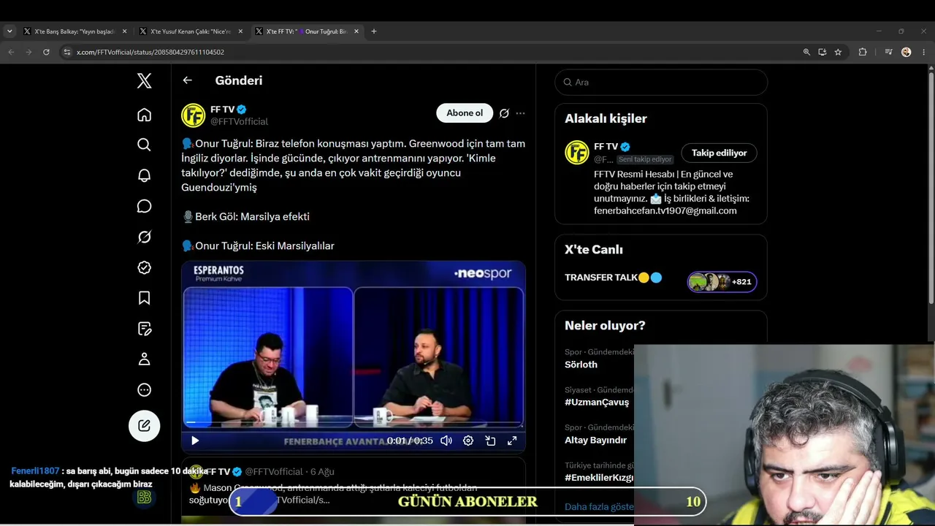Select the FF TV Onur Tuğrul tab
The width and height of the screenshot is (935, 526).
pyautogui.click(x=306, y=31)
